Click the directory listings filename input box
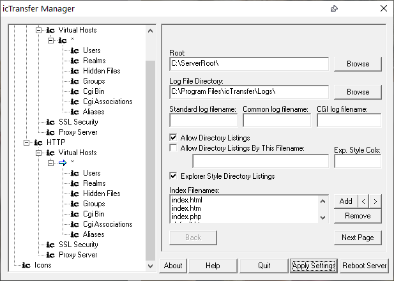The image size is (394, 281). [261, 161]
